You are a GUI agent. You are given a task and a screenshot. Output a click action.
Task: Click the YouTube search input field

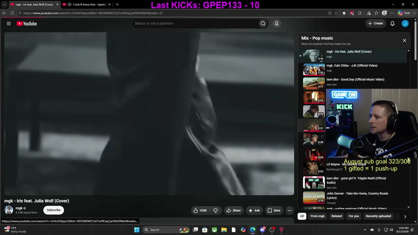(x=195, y=23)
